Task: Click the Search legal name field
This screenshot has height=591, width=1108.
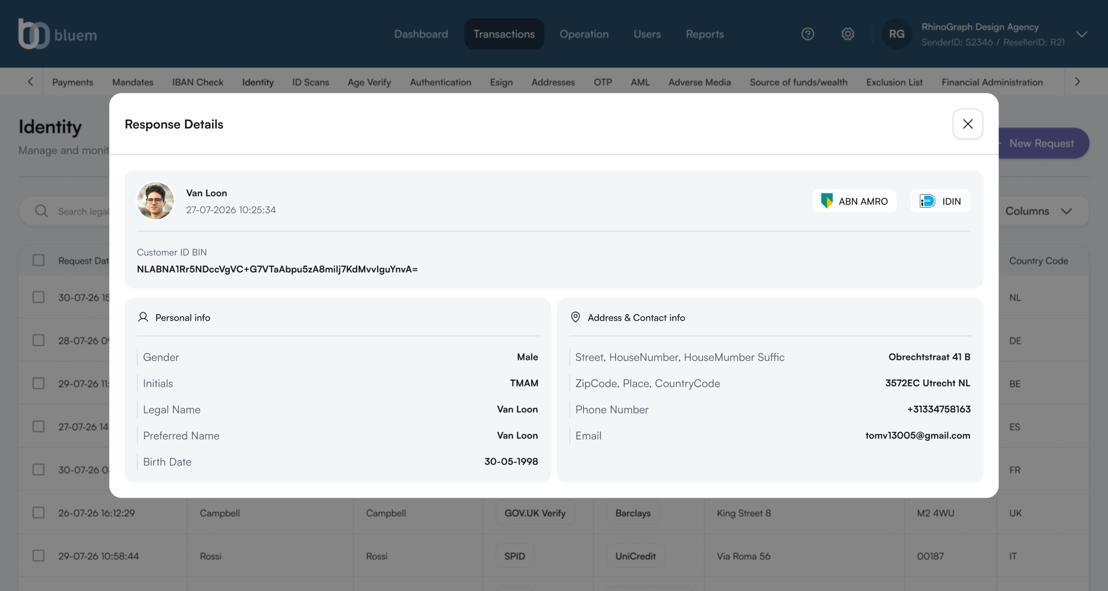Action: 65,211
